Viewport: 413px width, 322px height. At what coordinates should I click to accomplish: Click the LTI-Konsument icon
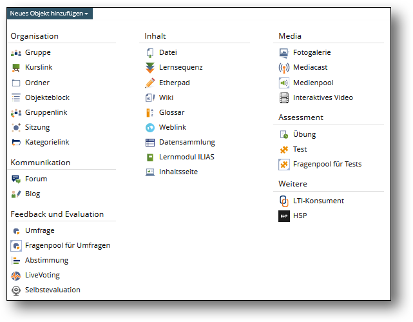284,201
